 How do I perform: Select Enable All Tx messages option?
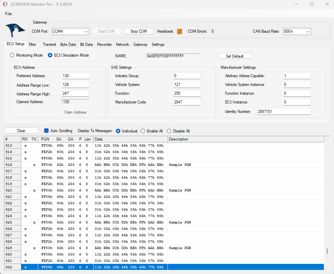[143, 131]
